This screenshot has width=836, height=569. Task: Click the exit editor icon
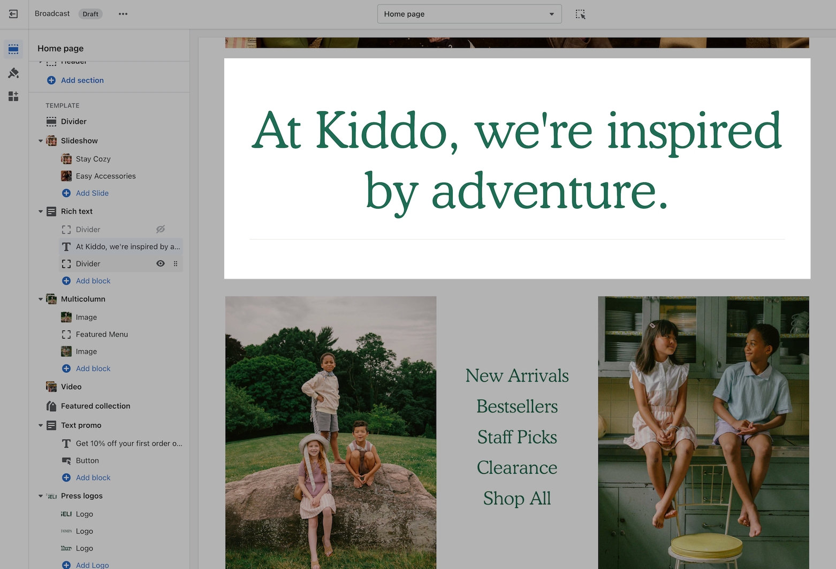coord(13,14)
